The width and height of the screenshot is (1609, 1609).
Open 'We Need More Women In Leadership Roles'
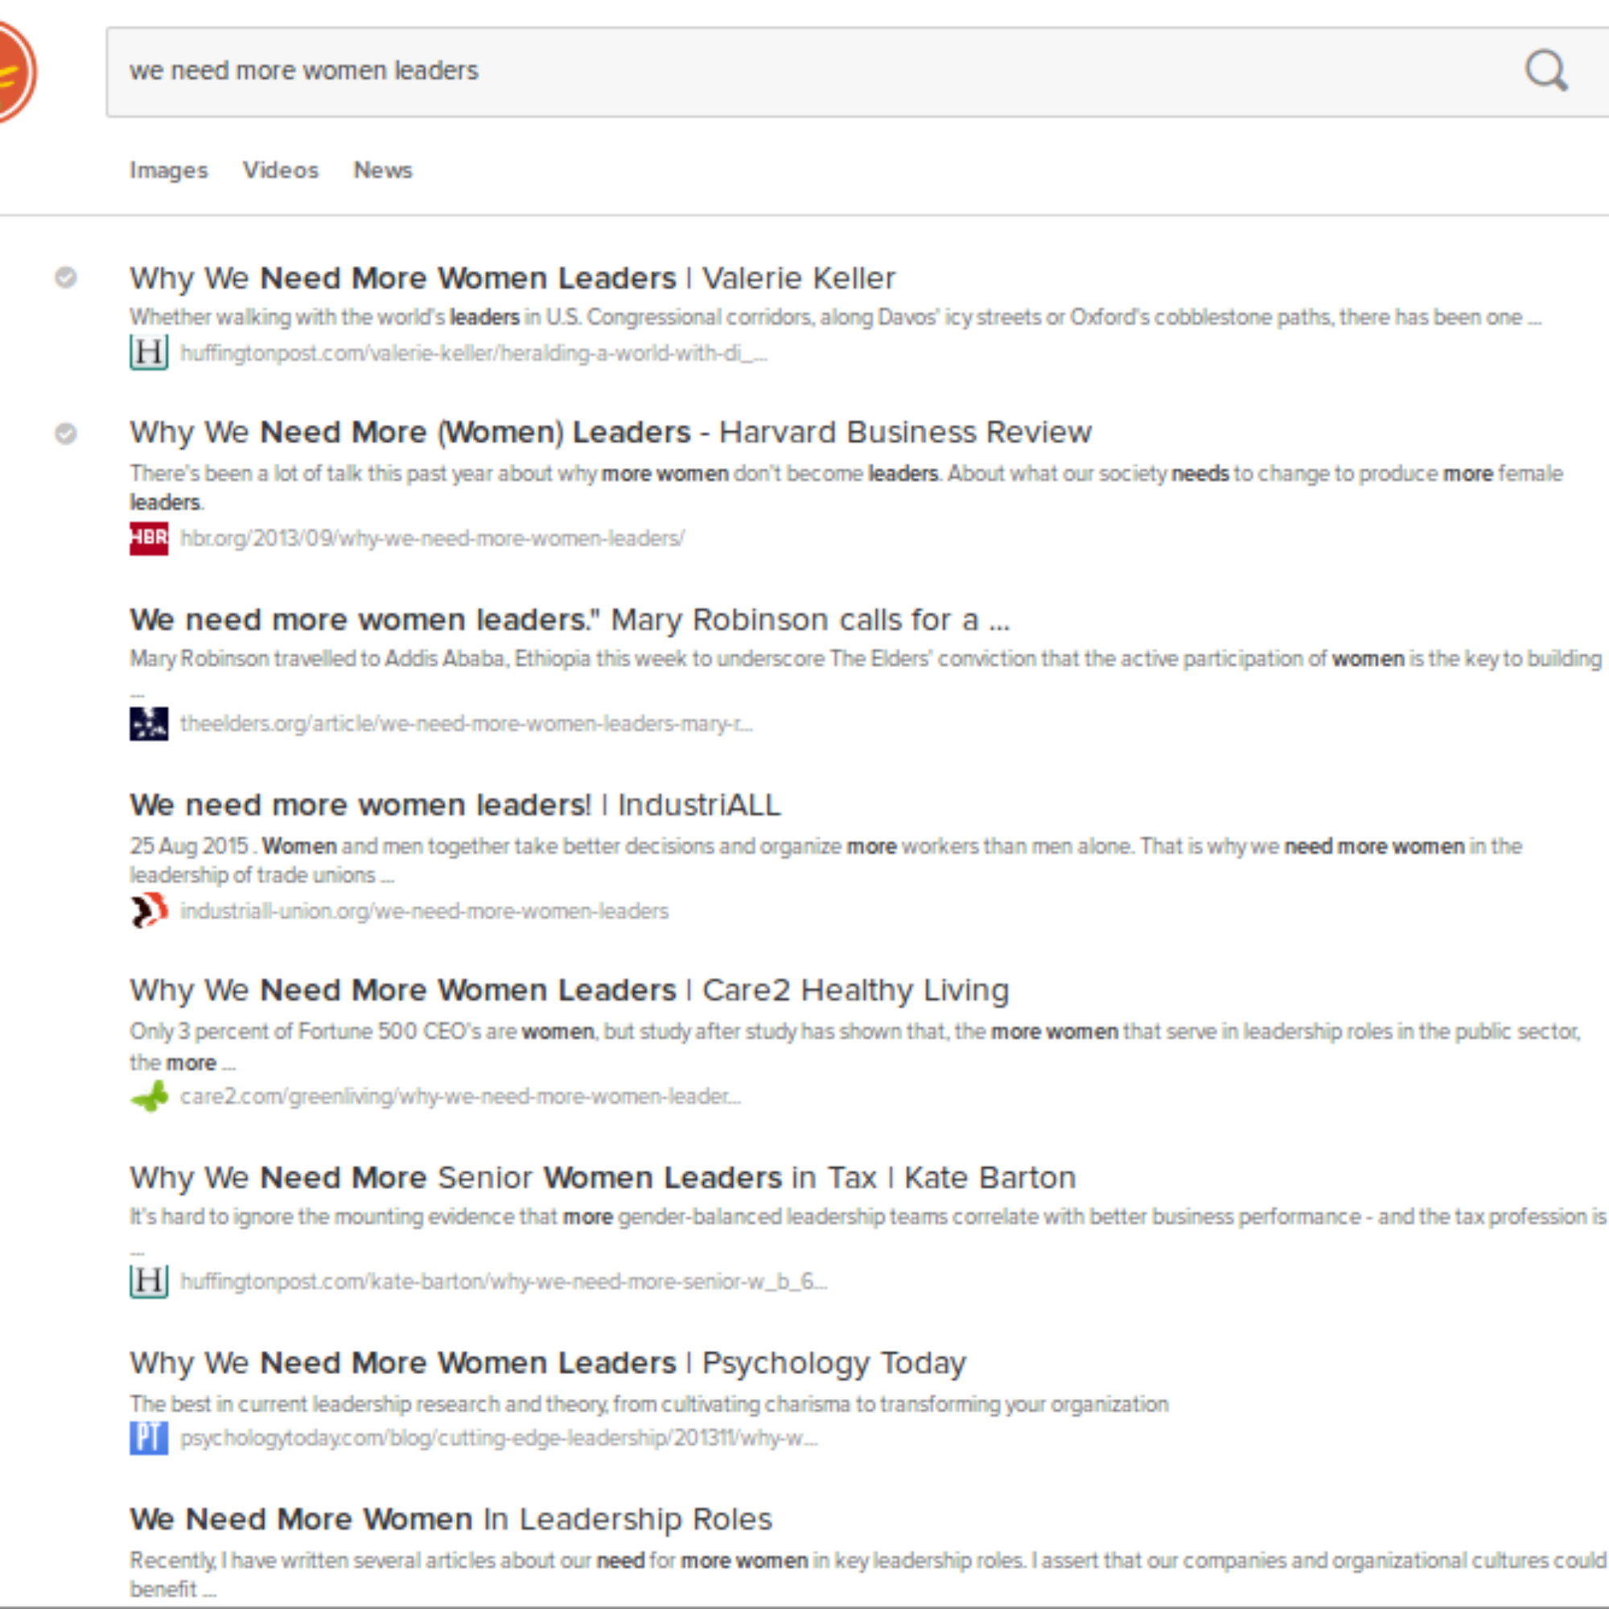pyautogui.click(x=451, y=1519)
